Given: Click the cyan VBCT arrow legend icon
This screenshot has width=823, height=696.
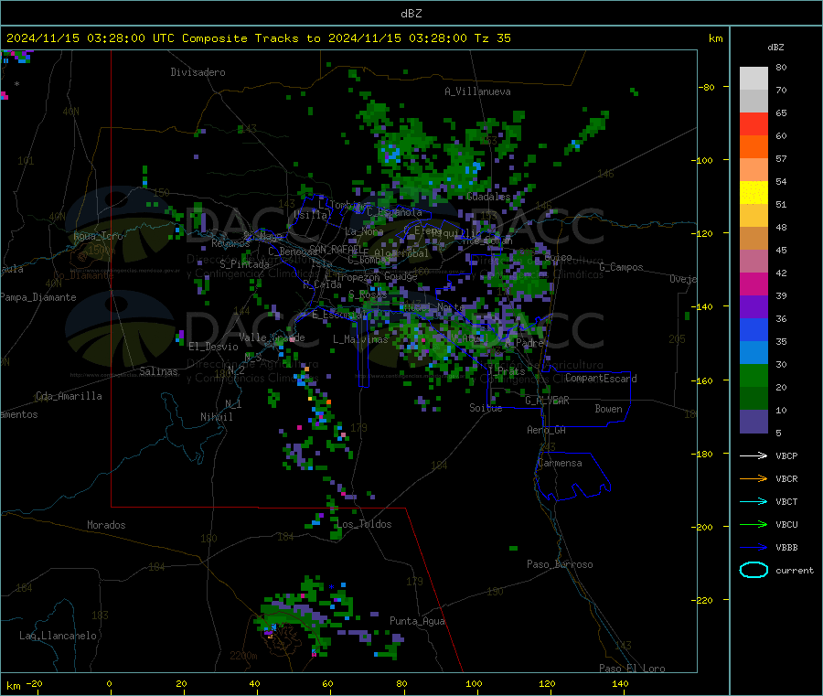Looking at the screenshot, I should (754, 502).
